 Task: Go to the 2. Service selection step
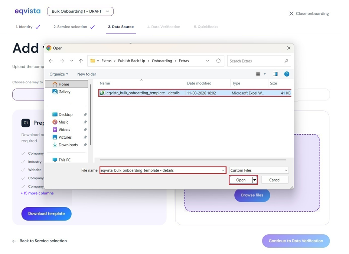coord(74,27)
